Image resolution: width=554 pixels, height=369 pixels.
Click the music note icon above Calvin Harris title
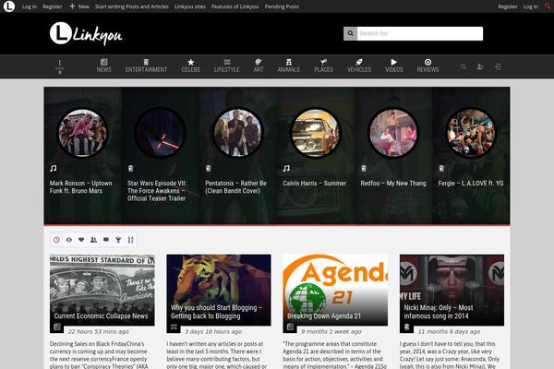[286, 169]
